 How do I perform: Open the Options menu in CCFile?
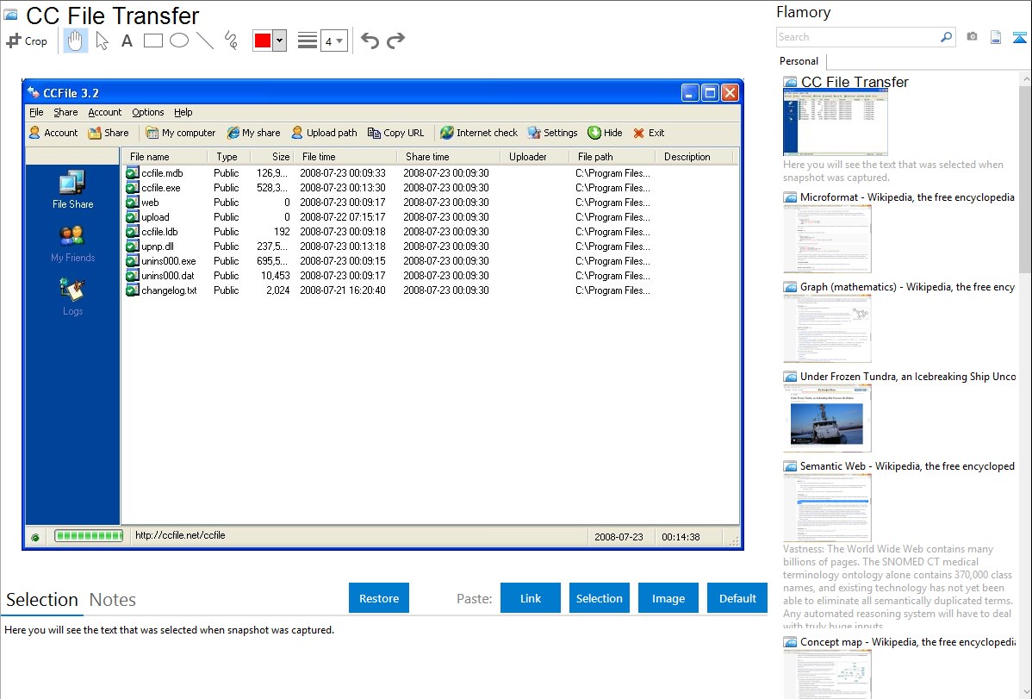[147, 112]
